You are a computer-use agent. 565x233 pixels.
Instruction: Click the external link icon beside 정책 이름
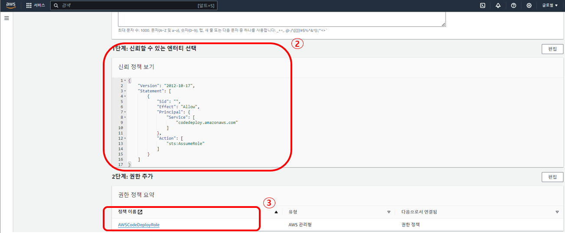click(x=140, y=212)
